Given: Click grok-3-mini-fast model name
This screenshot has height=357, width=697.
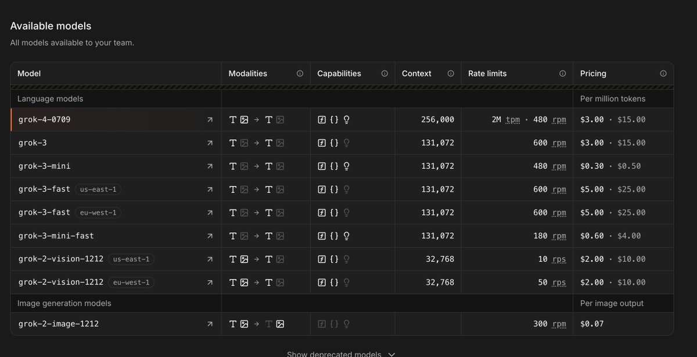Looking at the screenshot, I should (56, 236).
